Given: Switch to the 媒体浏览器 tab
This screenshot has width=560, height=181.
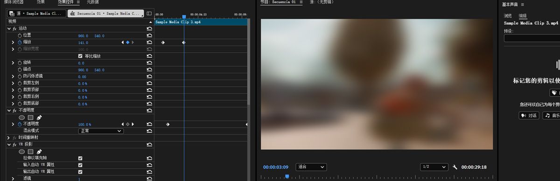Looking at the screenshot, I should (14, 2).
